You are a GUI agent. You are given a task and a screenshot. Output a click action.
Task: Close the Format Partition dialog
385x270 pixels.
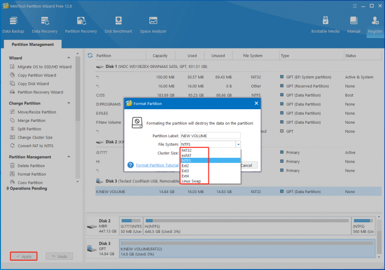[256, 103]
